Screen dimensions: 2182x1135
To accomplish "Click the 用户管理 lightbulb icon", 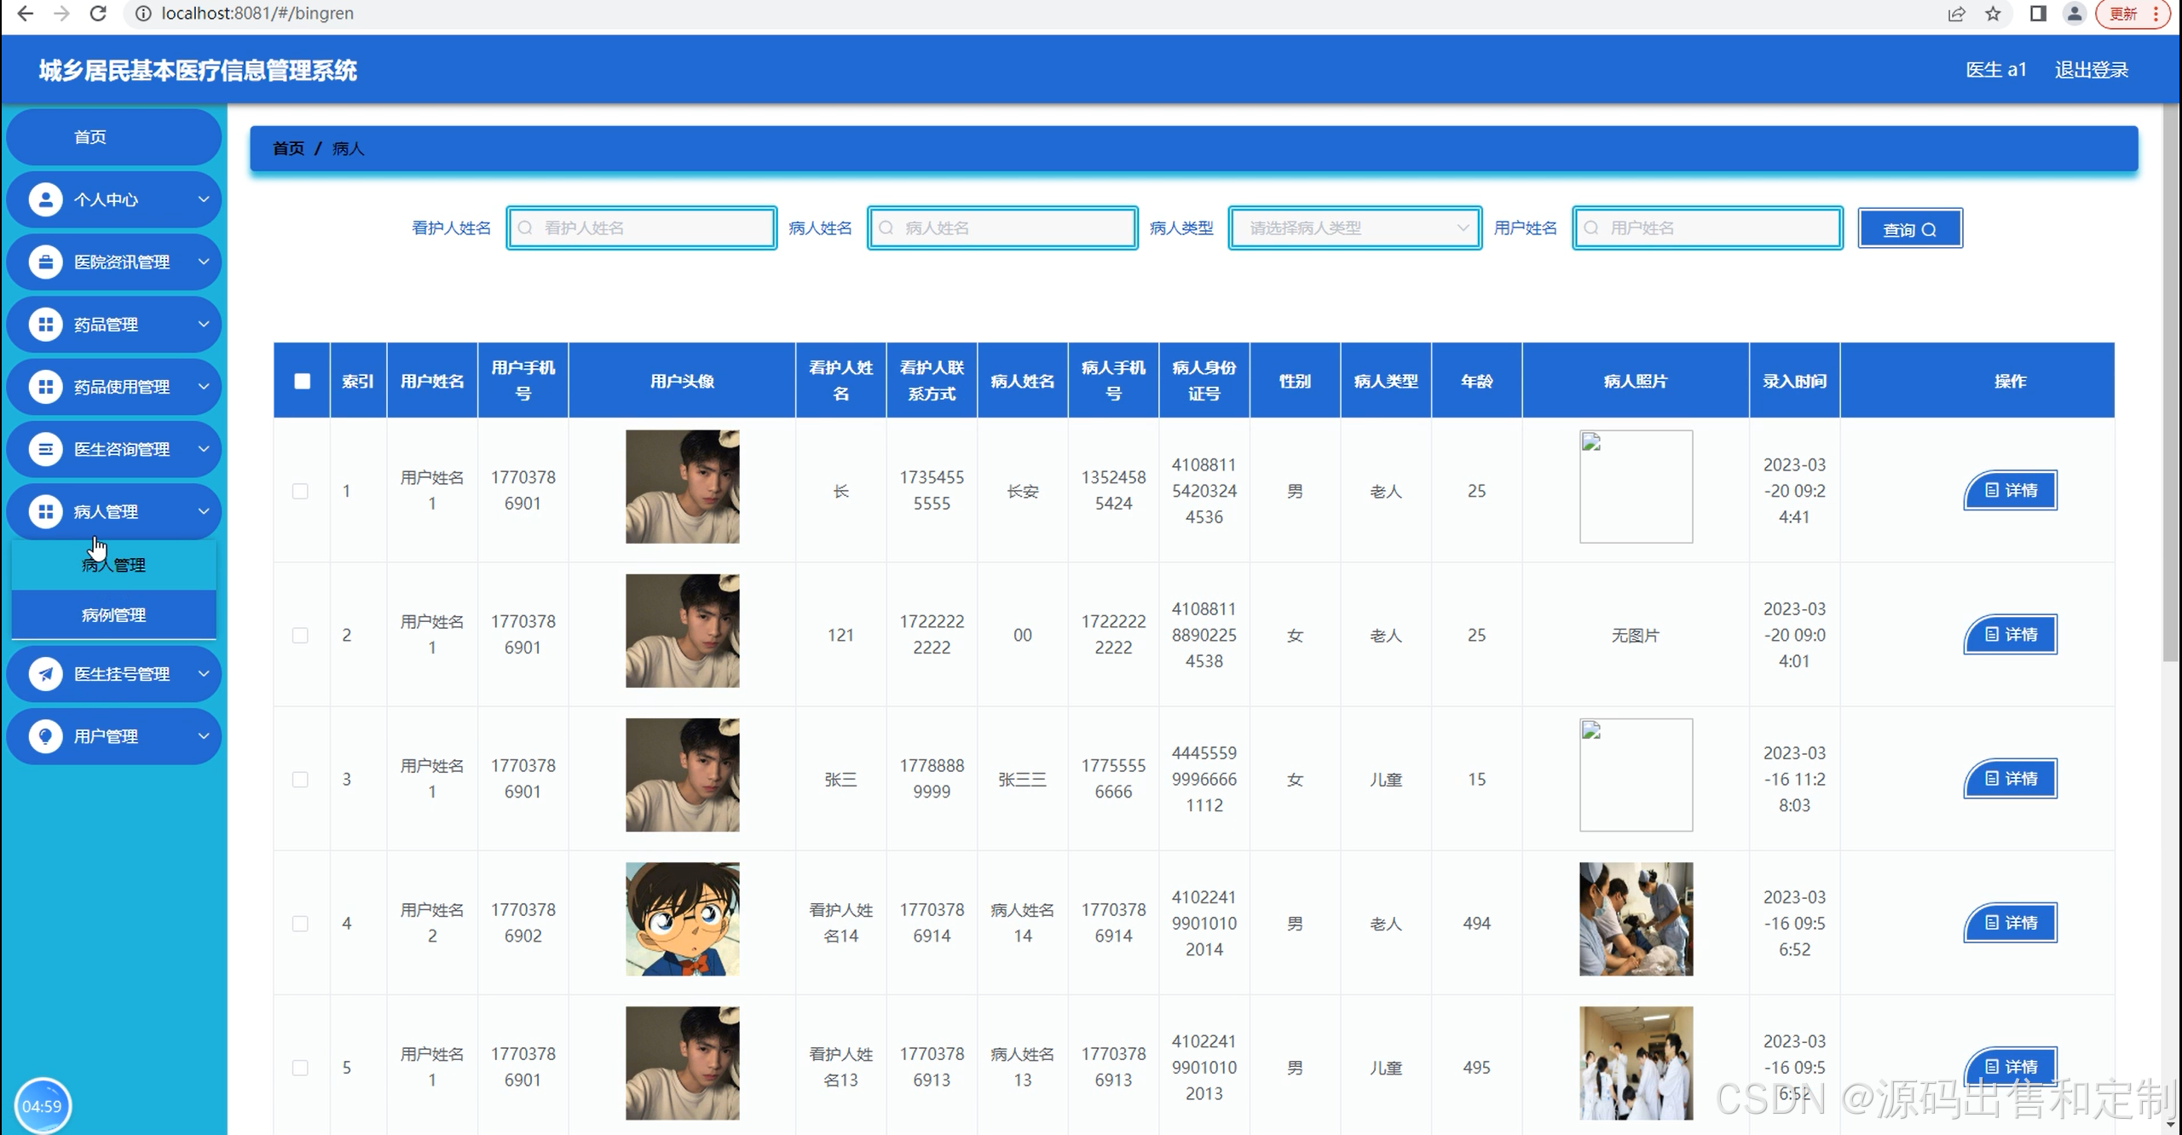I will 45,736.
